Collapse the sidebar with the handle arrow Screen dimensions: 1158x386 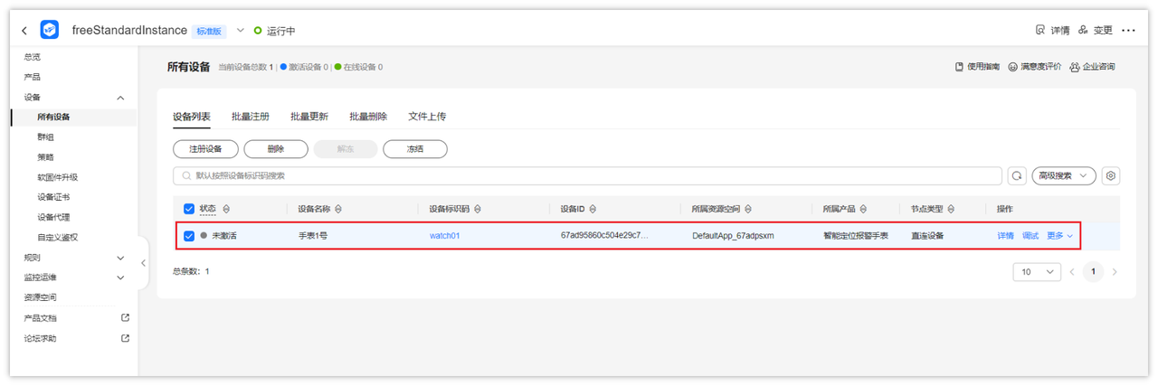143,263
